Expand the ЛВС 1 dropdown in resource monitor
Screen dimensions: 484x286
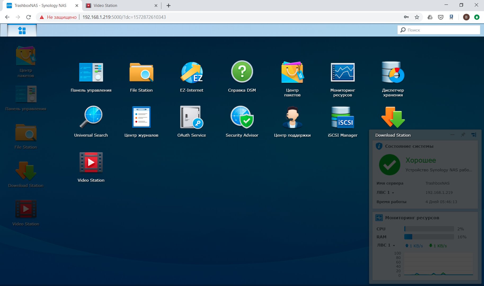click(394, 245)
